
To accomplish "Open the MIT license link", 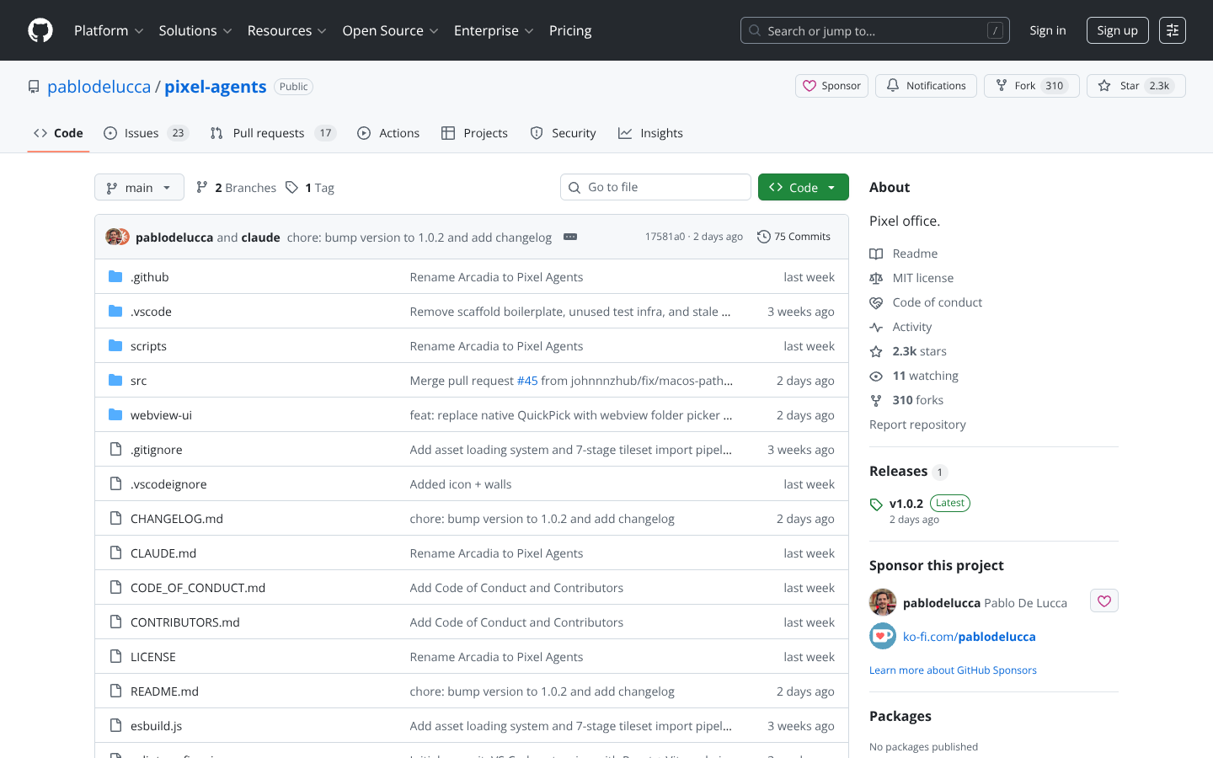I will [922, 278].
